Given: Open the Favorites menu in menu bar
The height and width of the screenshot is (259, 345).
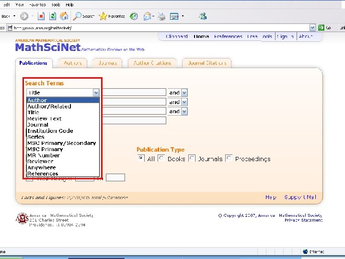Looking at the screenshot, I should pos(37,5).
